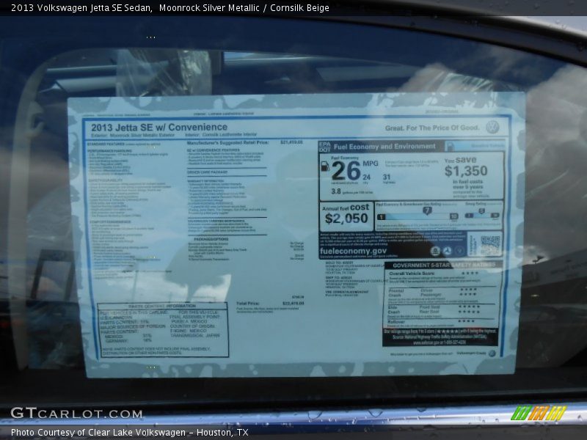Click the EPA DOT badge
Screen dimensions: 587x440
click(x=324, y=147)
